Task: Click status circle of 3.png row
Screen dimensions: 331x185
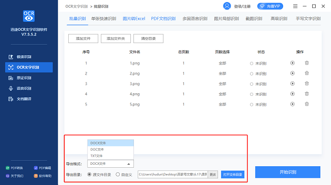Action: tap(252, 84)
